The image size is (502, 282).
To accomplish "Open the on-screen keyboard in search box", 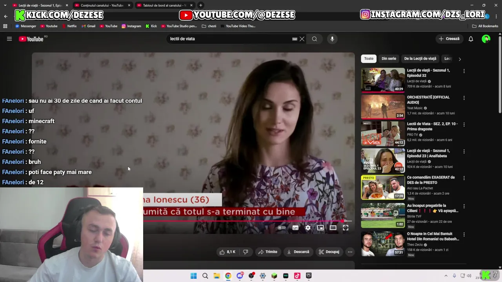I will coord(295,39).
